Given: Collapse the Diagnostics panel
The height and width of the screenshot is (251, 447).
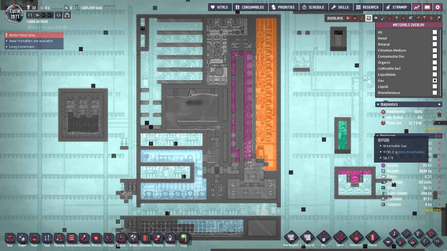Looking at the screenshot, I should pos(378,104).
